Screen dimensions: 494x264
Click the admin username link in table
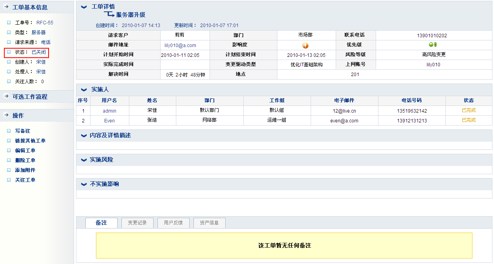tap(109, 111)
